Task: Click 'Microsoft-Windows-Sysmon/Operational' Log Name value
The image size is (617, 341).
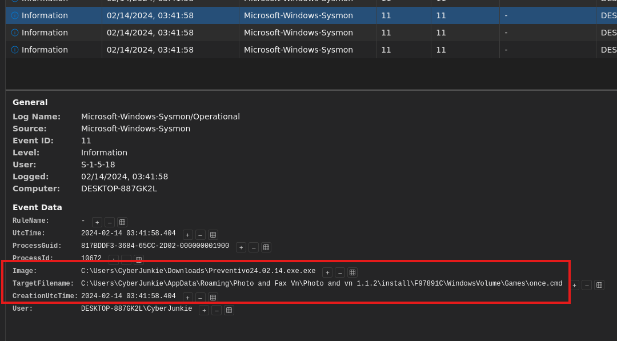Action: coord(160,117)
